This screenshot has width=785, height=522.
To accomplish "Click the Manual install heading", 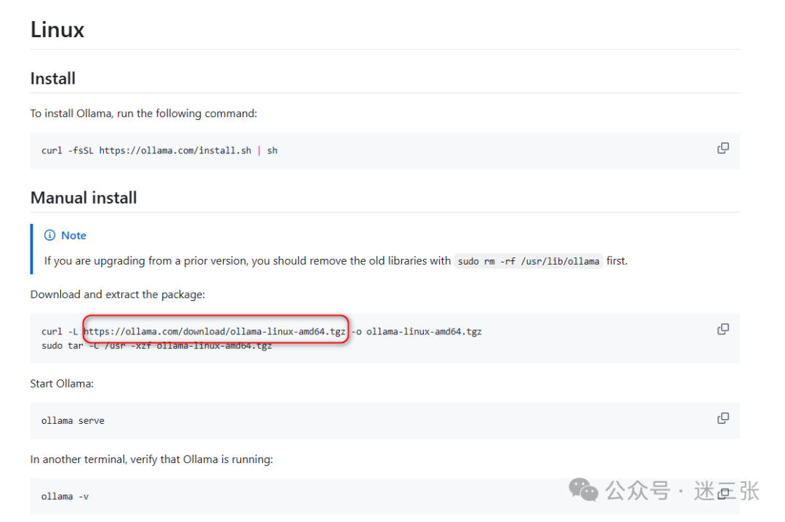I will click(84, 198).
